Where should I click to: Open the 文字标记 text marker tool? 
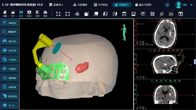(9, 60)
